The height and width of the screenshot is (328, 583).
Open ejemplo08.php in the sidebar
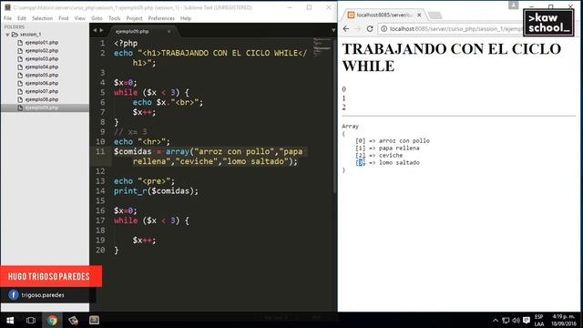(42, 99)
